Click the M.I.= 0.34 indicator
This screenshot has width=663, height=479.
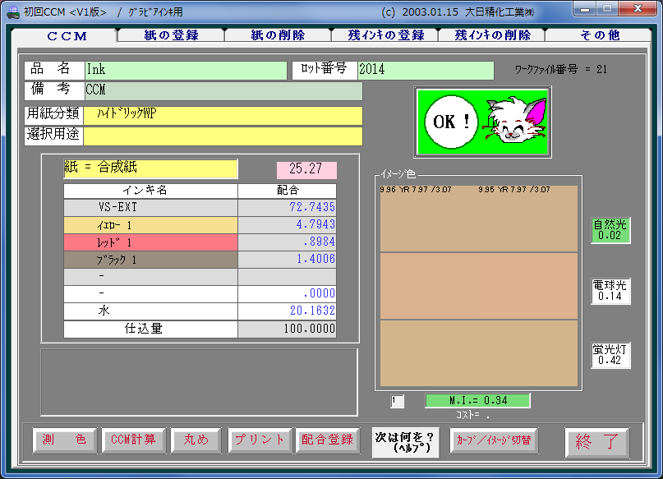[x=477, y=401]
